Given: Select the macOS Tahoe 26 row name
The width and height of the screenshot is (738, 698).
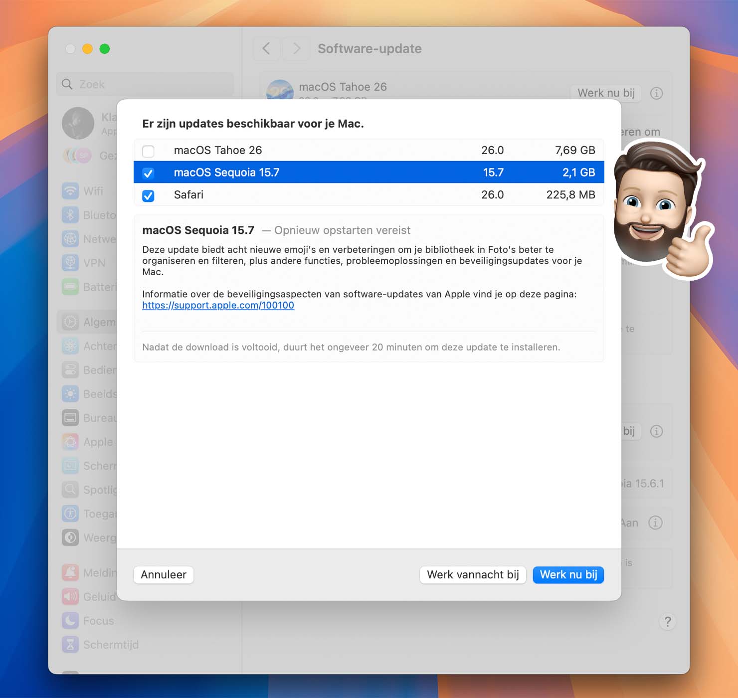Looking at the screenshot, I should [218, 150].
